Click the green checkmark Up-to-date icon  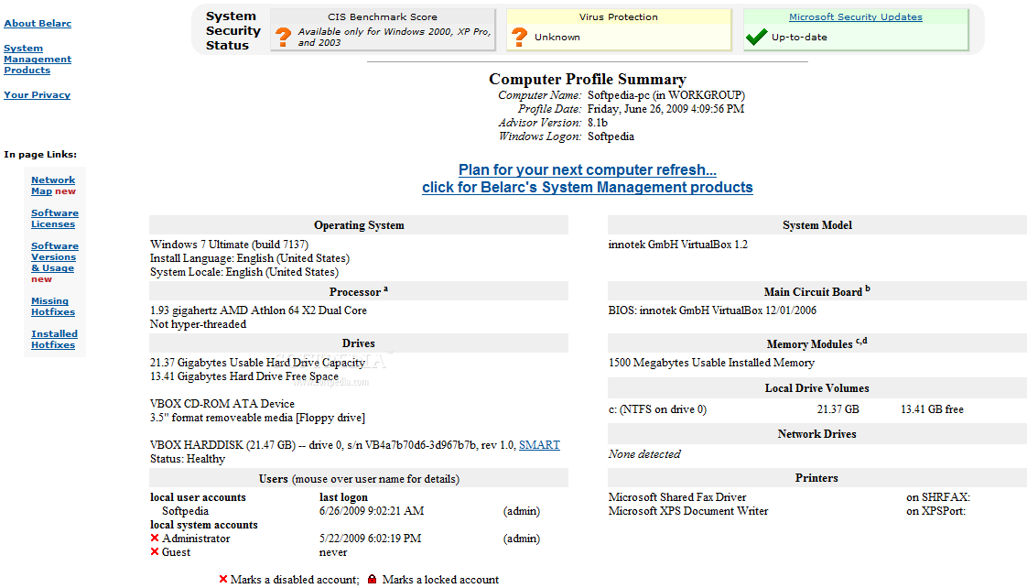pos(756,38)
